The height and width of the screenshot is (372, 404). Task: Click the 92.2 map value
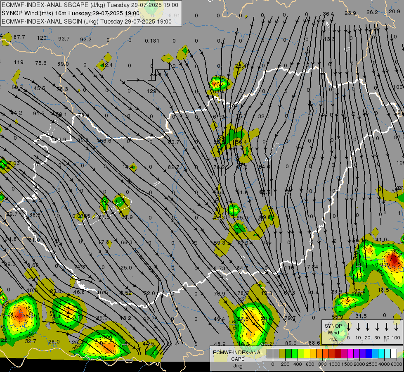pyautogui.click(x=86, y=40)
